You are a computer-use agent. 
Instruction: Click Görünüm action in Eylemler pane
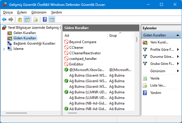[158, 71]
